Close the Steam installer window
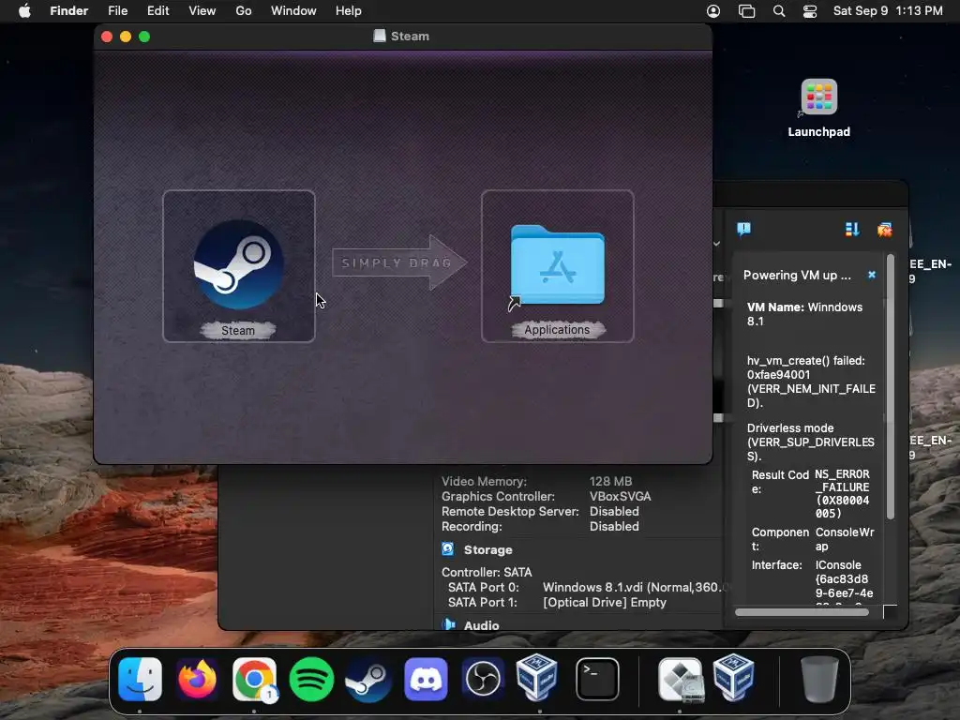This screenshot has width=960, height=720. tap(107, 37)
